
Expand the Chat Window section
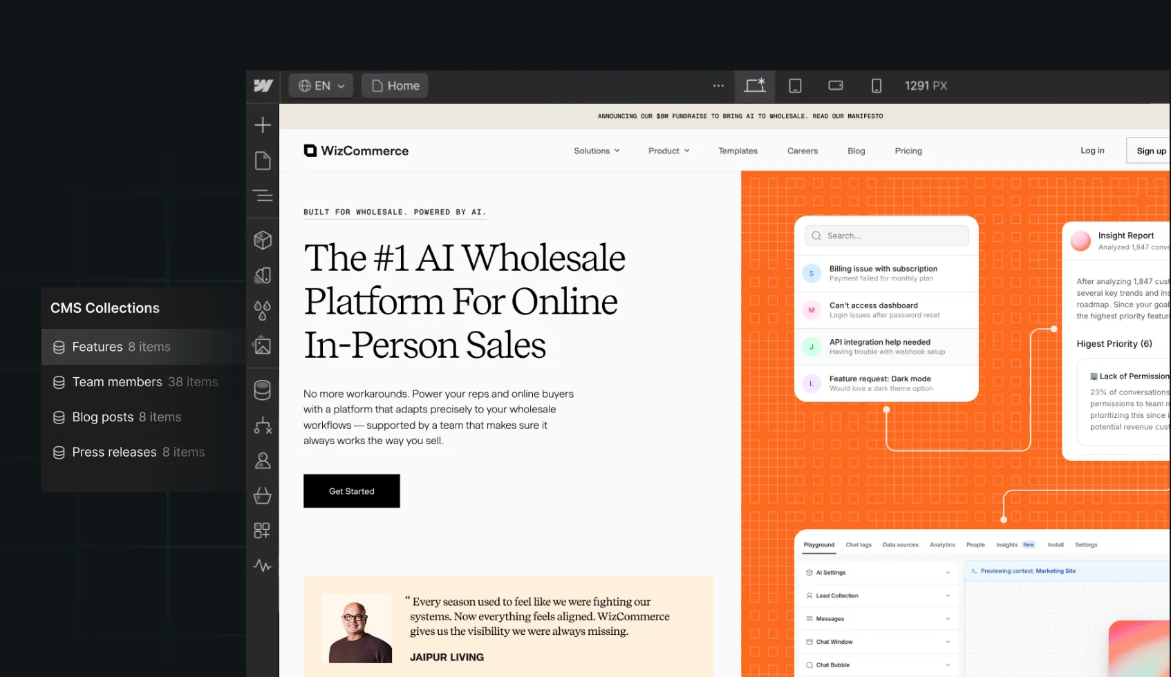878,642
